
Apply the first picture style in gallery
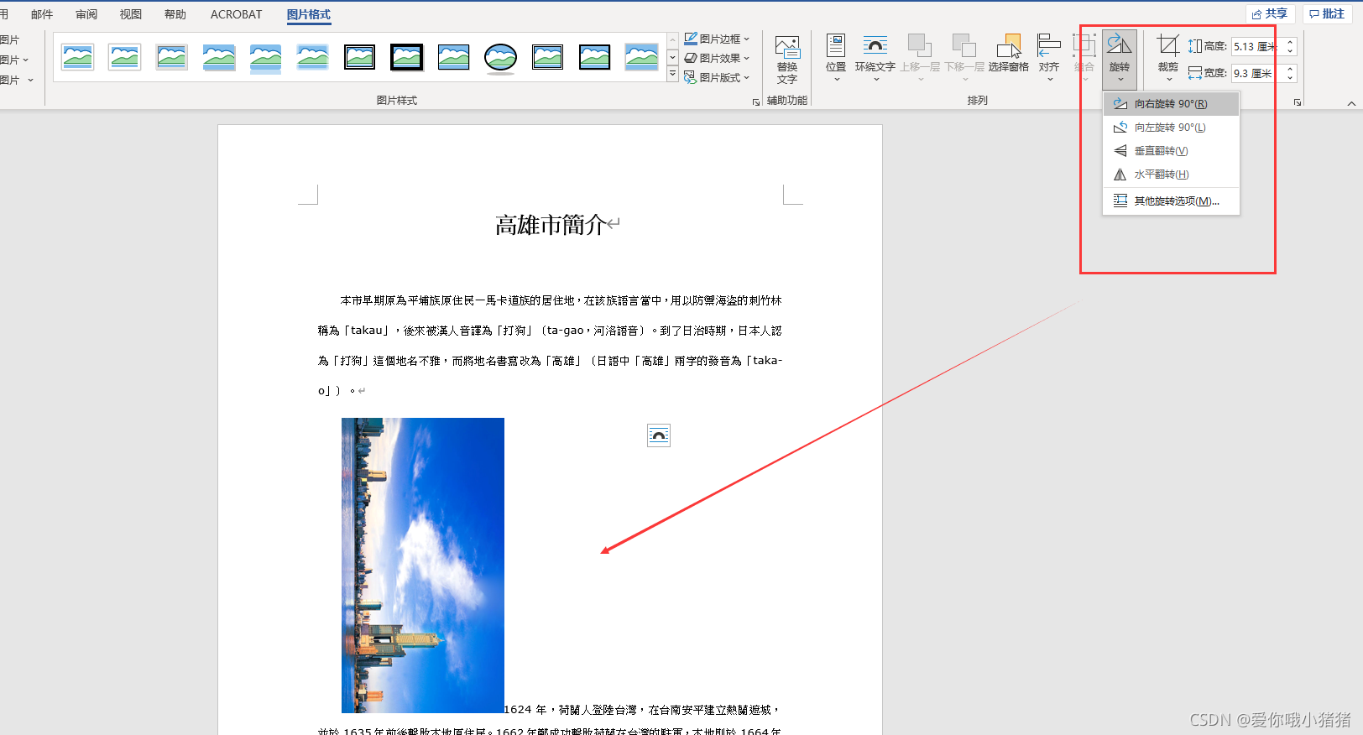click(78, 58)
